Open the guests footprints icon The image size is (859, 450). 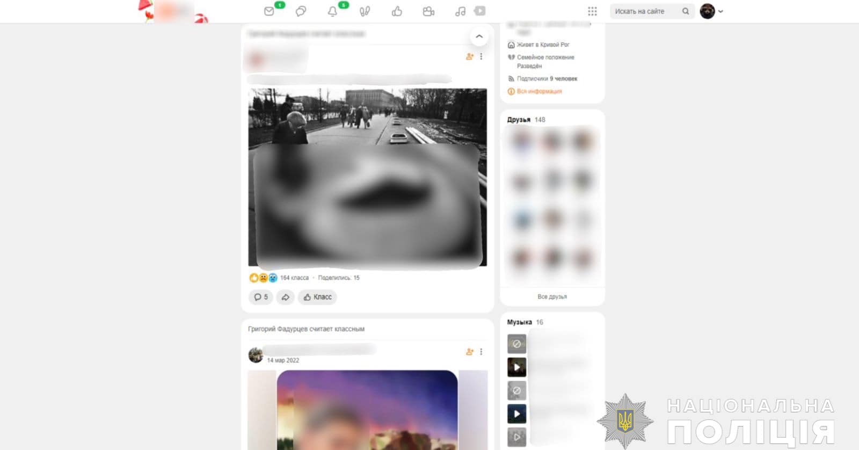[x=365, y=11]
